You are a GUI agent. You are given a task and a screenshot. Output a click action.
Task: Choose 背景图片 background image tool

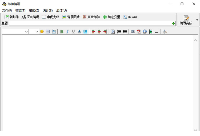pyautogui.click(x=71, y=17)
